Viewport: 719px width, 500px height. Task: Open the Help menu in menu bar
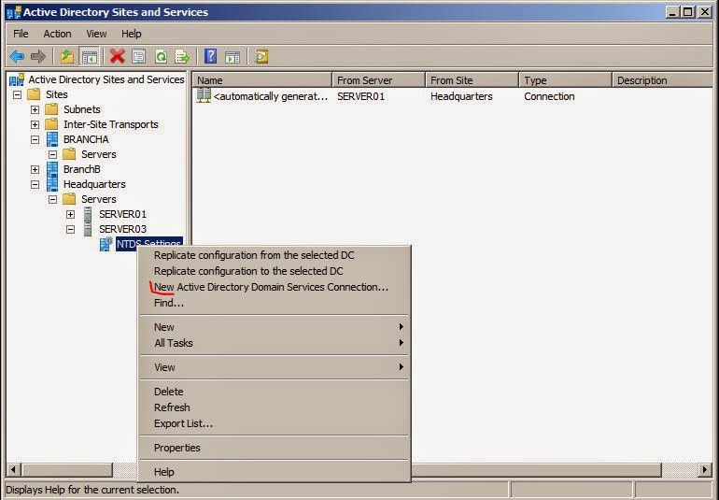point(131,34)
